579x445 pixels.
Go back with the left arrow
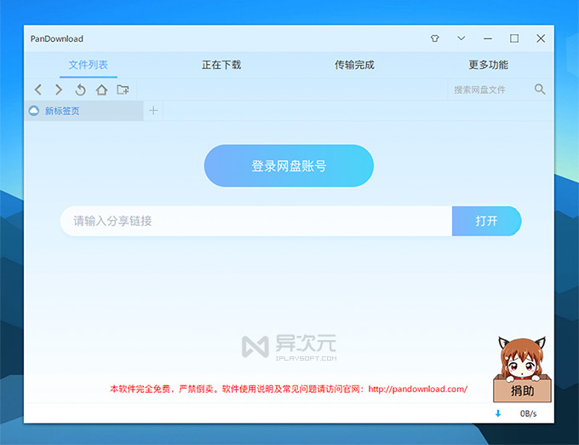point(38,90)
